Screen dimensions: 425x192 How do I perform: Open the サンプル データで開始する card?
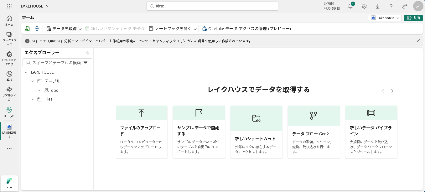[x=199, y=132]
